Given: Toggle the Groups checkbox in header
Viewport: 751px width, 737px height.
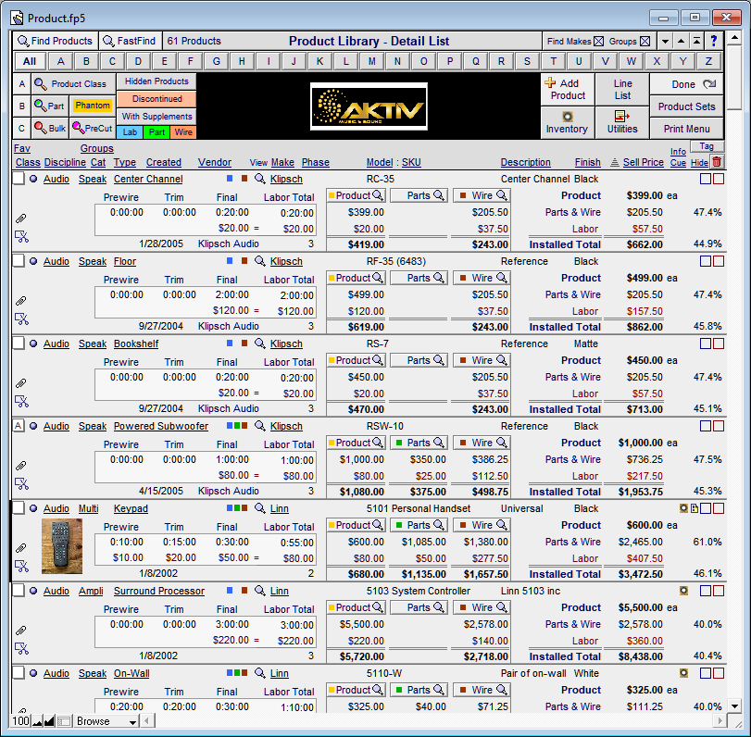Looking at the screenshot, I should point(645,41).
